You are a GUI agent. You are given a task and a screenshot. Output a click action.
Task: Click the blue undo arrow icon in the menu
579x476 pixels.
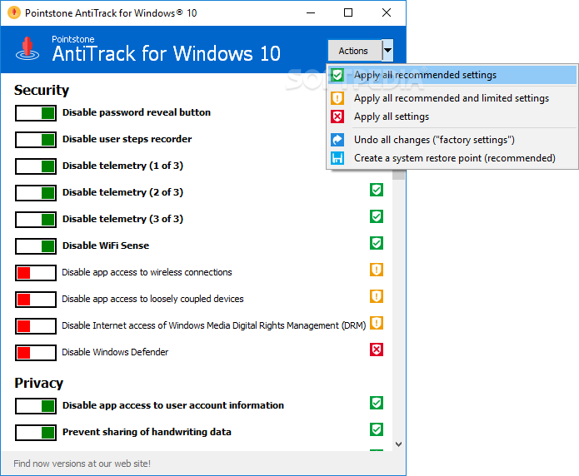point(337,140)
